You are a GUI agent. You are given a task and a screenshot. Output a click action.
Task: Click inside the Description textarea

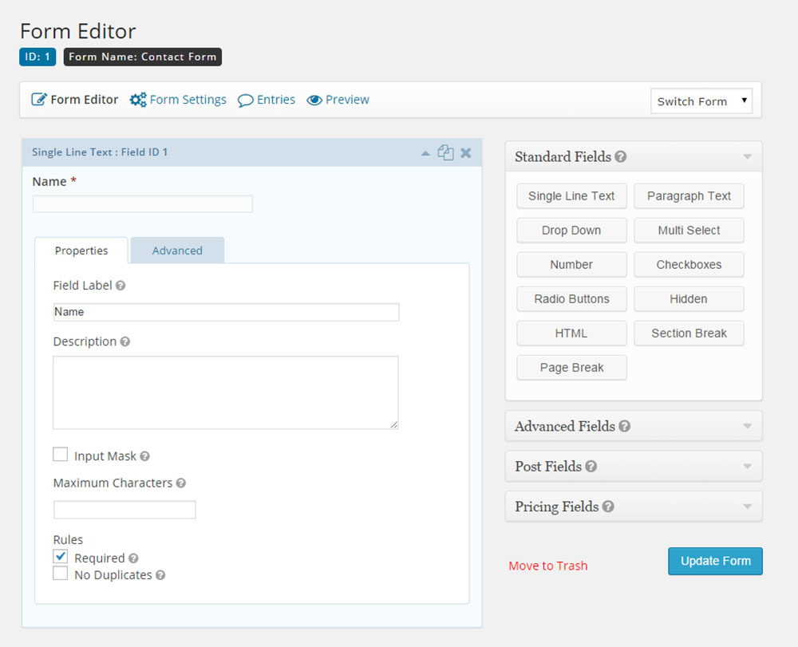(x=226, y=393)
